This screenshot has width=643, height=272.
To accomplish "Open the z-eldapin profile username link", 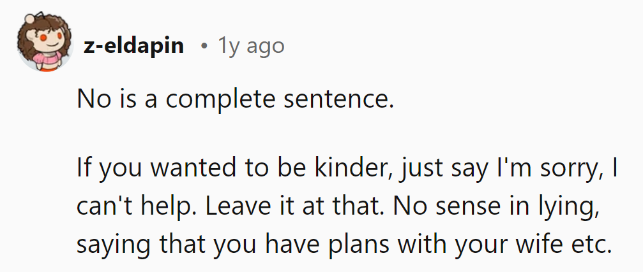I will point(133,46).
